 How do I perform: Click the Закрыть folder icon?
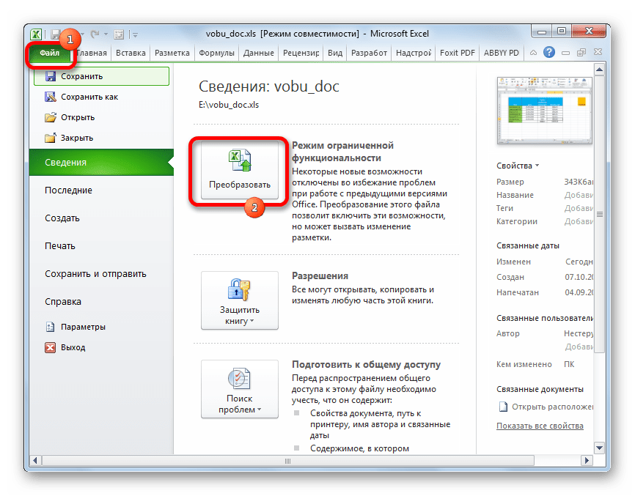click(x=50, y=138)
